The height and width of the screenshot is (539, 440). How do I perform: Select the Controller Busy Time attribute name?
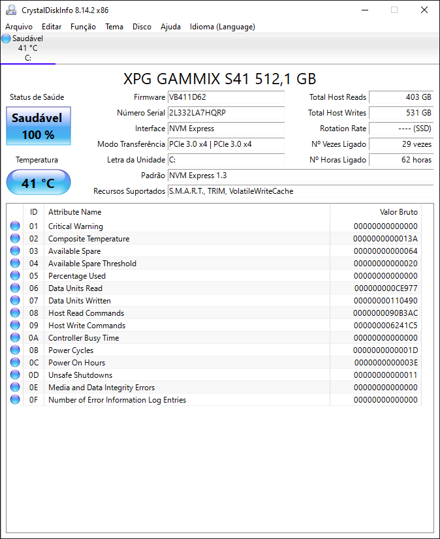click(x=84, y=338)
